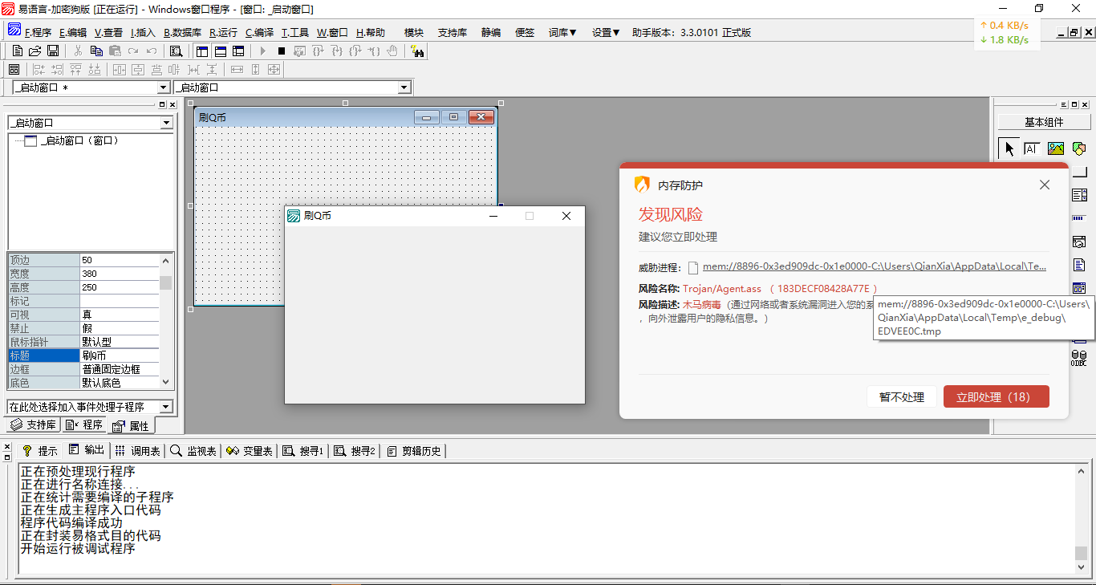Click the Save floppy disk icon
Screen dimensions: 1096x585
click(x=53, y=51)
